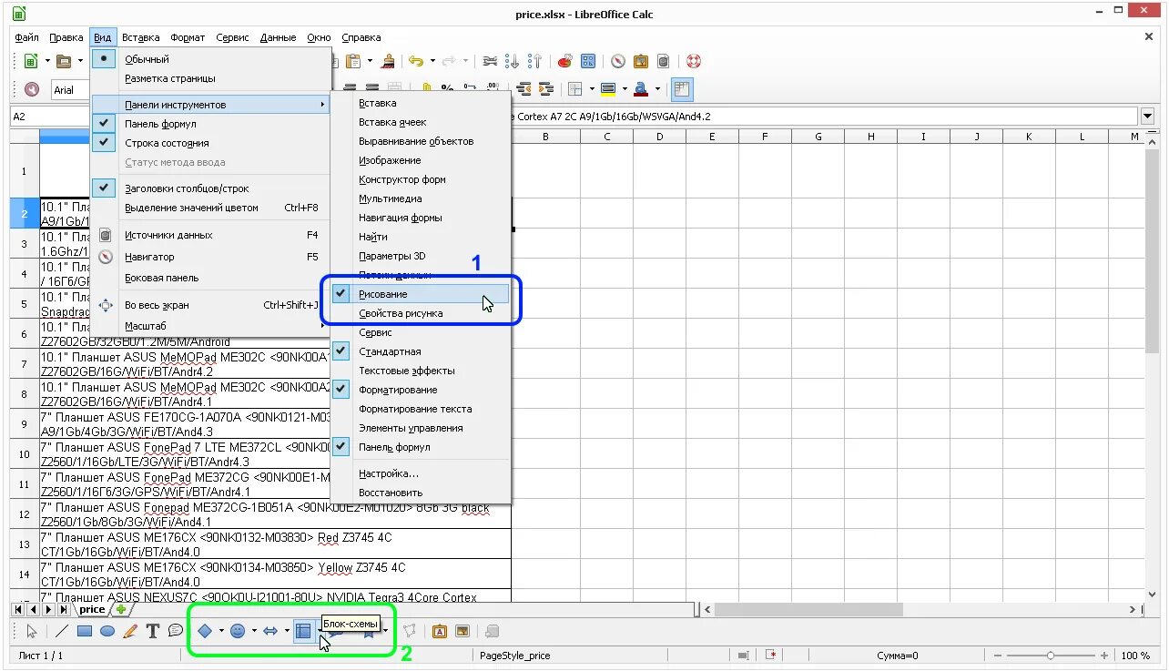Move the zoom slider handle
The image size is (1169, 671).
point(1051,656)
